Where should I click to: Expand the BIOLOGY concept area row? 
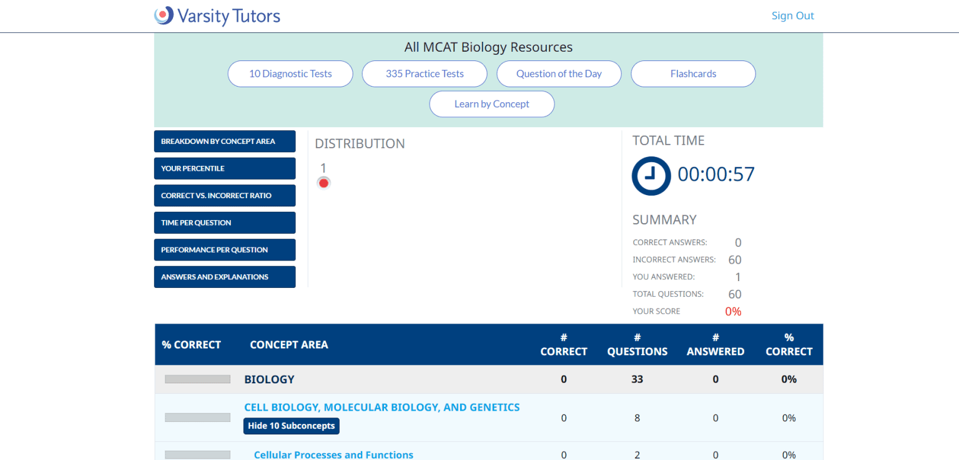coord(269,379)
